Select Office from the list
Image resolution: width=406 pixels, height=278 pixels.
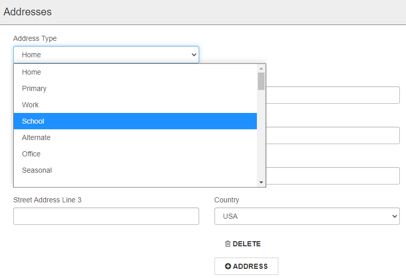(x=31, y=154)
